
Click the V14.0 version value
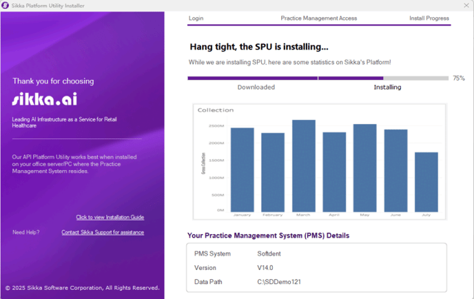(266, 268)
